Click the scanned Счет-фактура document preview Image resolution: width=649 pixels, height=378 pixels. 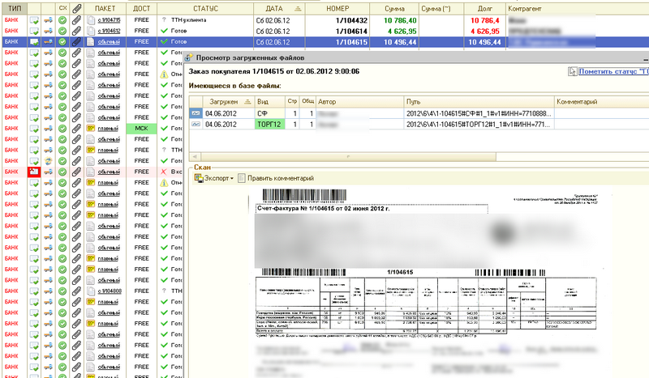(x=428, y=283)
